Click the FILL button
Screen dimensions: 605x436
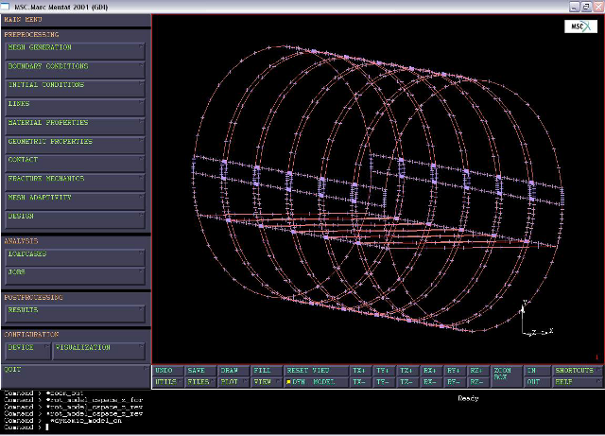click(x=266, y=371)
